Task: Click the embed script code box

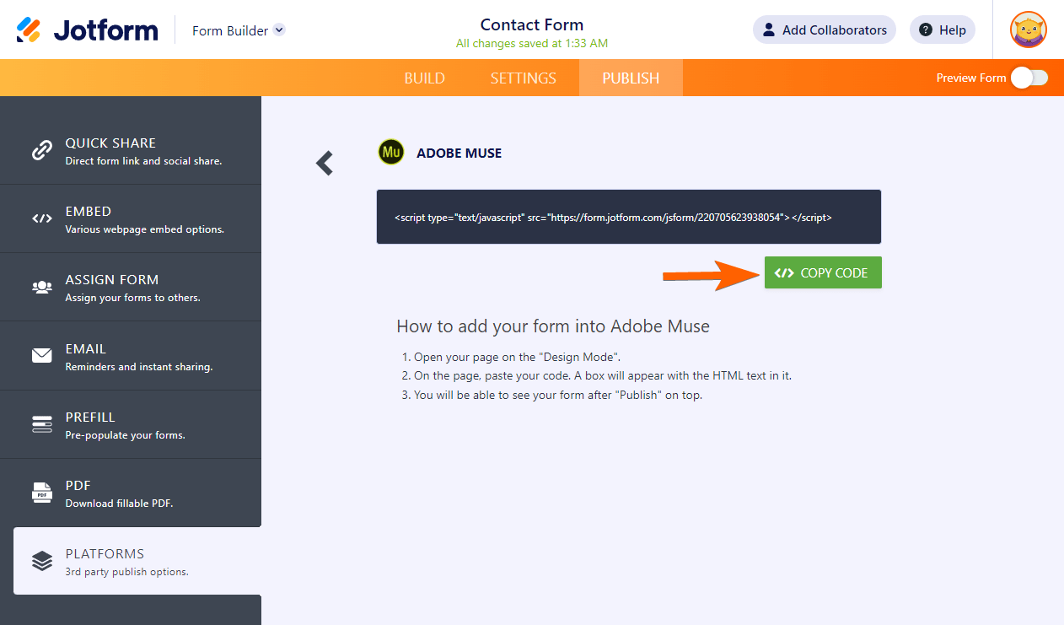Action: point(628,217)
